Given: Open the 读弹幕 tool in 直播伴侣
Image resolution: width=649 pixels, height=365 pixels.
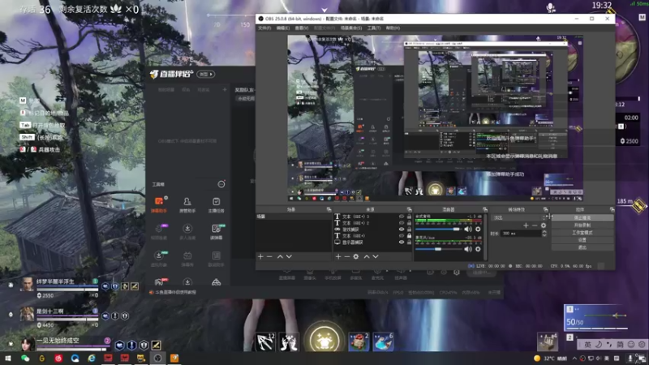Looking at the screenshot, I should click(x=216, y=232).
